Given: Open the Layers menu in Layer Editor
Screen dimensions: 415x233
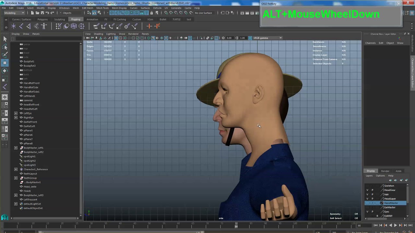Looking at the screenshot, I should 369,176.
